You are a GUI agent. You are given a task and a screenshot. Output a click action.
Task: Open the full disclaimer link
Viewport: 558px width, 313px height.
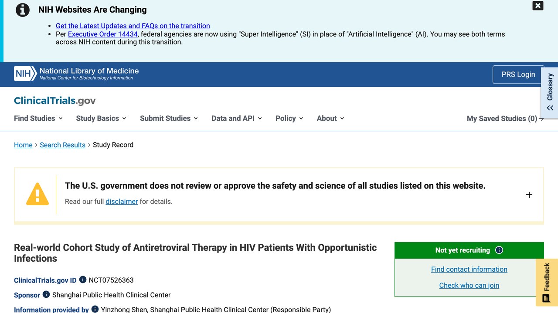coord(122,202)
